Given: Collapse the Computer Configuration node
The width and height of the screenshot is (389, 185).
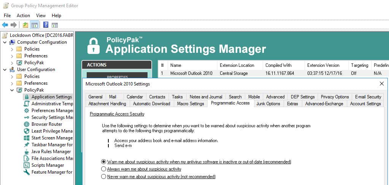Looking at the screenshot, I should (5, 42).
